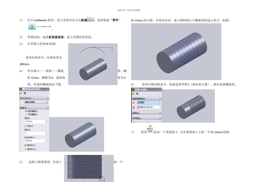Viewport: 258px width, 182px height.
Task: Click the threaded cylinder sweep-cut preview
Action: 188,106
